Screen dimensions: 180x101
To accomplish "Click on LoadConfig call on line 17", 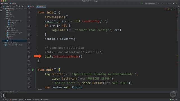I will pyautogui.click(x=91, y=21).
